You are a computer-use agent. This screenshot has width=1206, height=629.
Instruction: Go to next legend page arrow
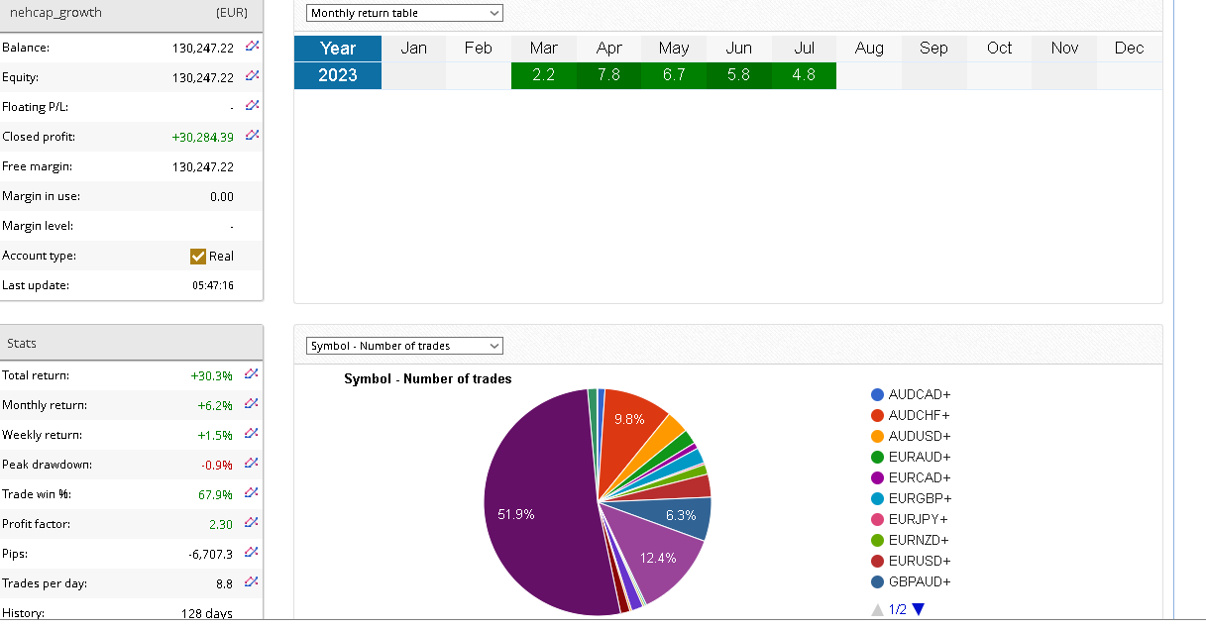[918, 610]
